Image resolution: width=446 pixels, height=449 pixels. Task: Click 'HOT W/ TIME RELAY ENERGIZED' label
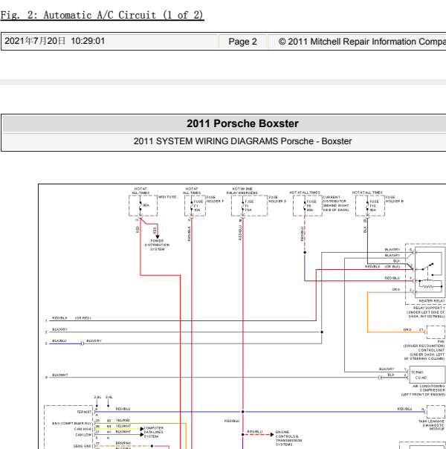coord(242,191)
